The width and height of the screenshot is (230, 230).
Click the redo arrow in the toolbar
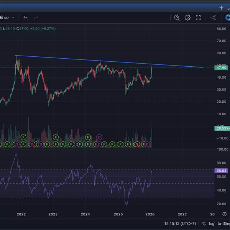36,18
